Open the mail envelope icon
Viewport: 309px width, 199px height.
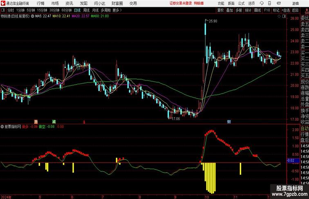279,3
